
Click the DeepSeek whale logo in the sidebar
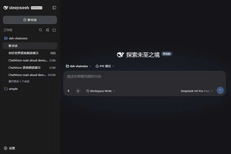tap(6, 8)
